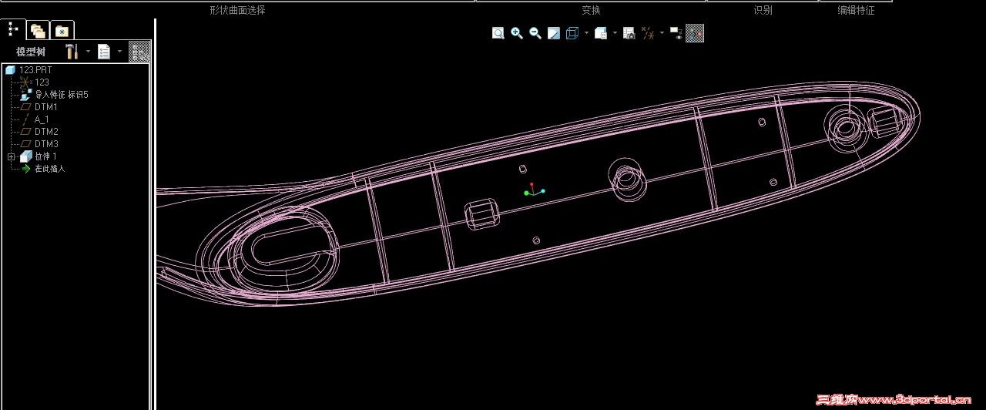Screen dimensions: 986x410
Task: Click the Zoom Out magnifier icon
Action: click(535, 33)
